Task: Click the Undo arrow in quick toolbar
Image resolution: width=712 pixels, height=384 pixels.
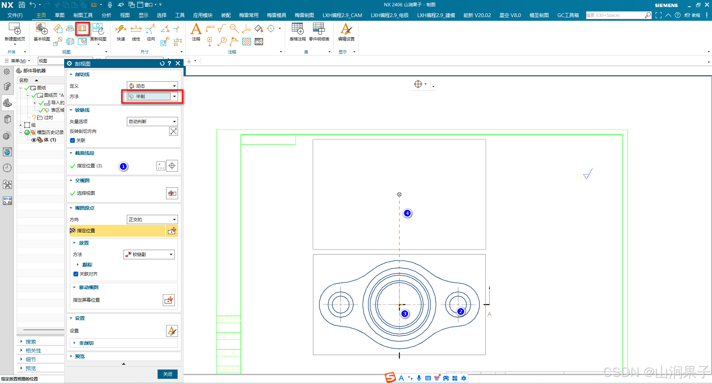Action: coord(33,5)
